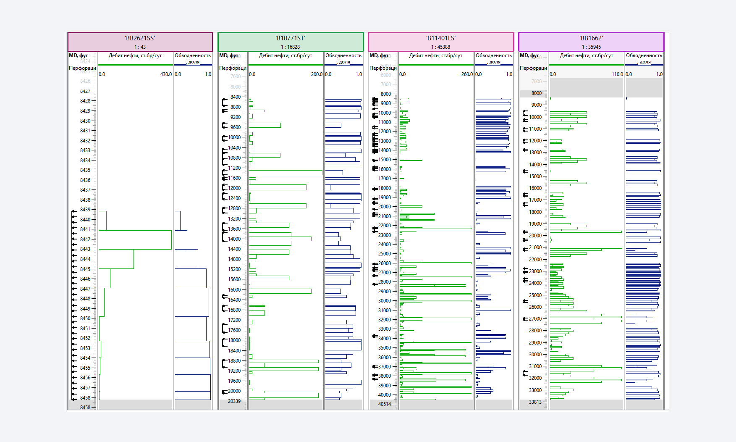Click depth label 14000 in BB1662

[x=535, y=165]
